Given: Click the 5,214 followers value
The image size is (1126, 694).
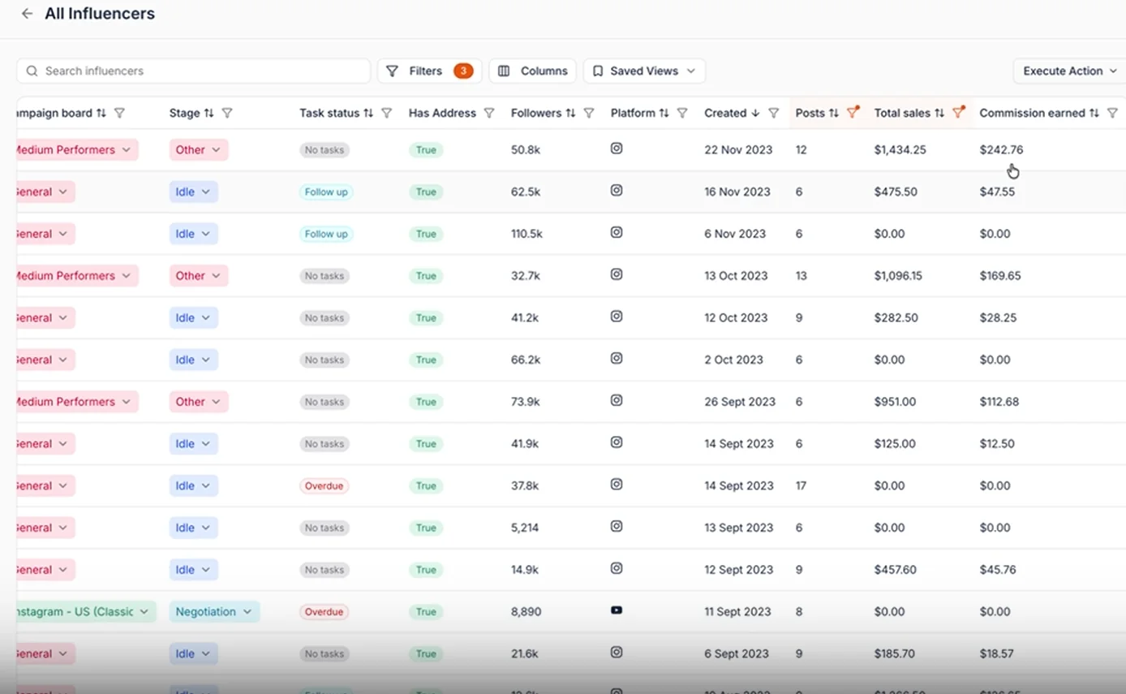Looking at the screenshot, I should [525, 528].
